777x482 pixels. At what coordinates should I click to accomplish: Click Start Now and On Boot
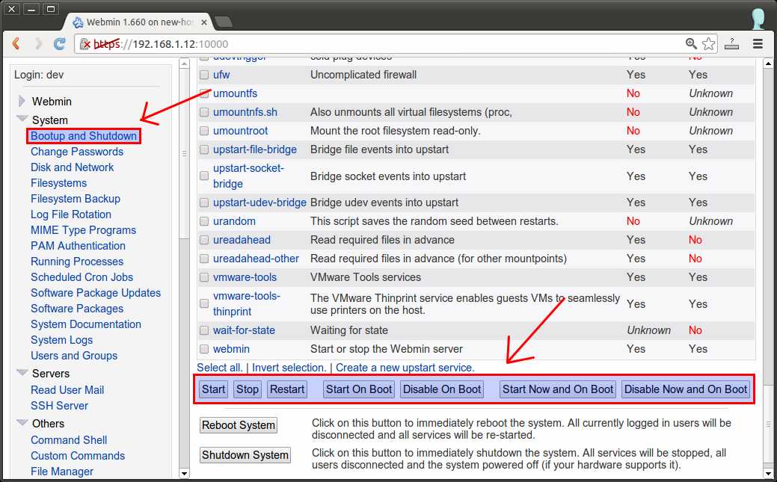pos(557,389)
